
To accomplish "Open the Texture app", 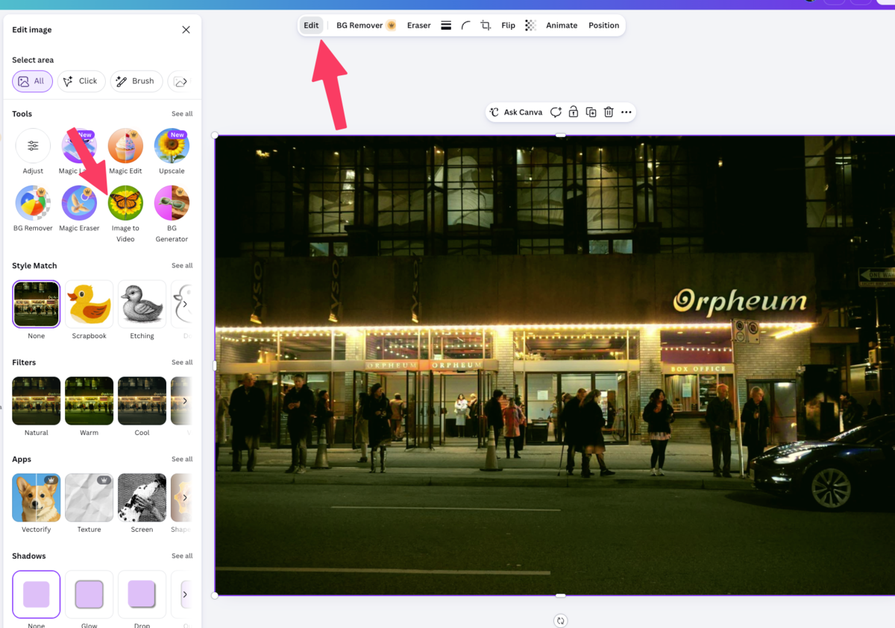I will tap(89, 498).
